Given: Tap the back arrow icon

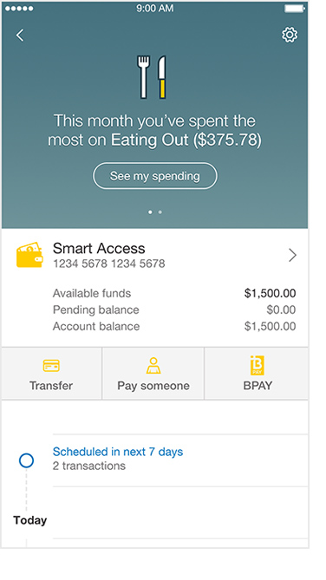Looking at the screenshot, I should (20, 36).
